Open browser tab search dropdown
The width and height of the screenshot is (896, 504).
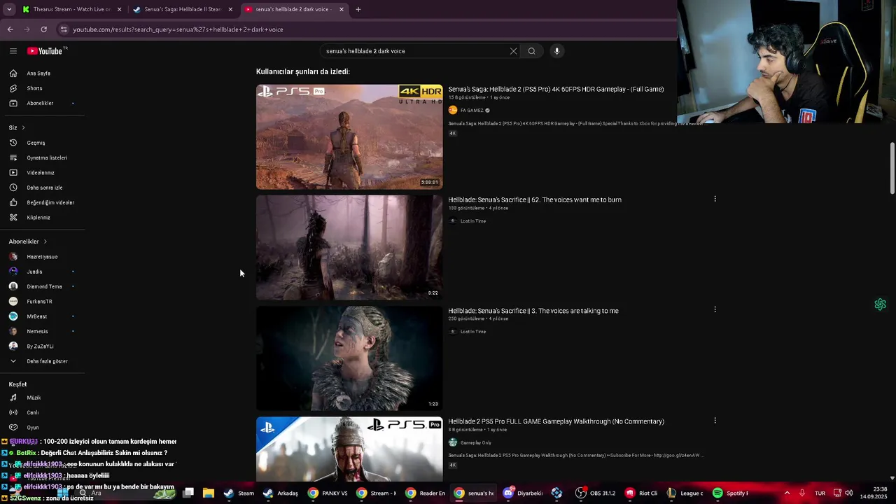coord(9,9)
